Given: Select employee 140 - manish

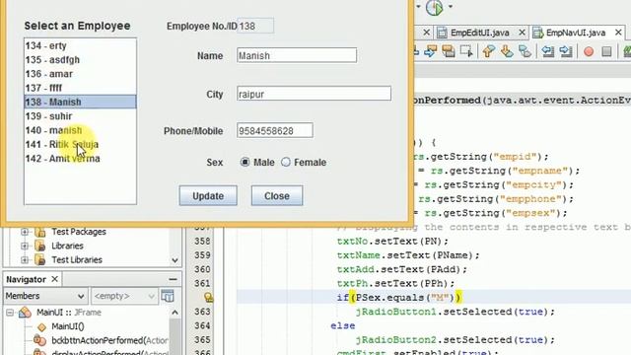Looking at the screenshot, I should pyautogui.click(x=80, y=130).
